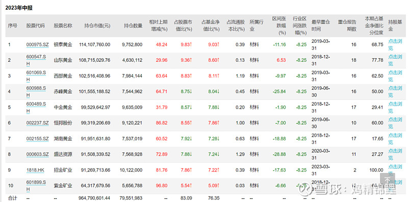The width and height of the screenshot is (408, 202).
Task: Select stock name 西部黄金
Action: [x=63, y=75]
